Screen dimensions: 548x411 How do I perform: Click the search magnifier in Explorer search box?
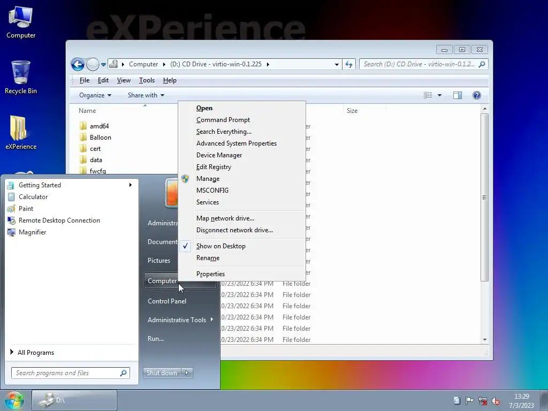click(x=482, y=64)
